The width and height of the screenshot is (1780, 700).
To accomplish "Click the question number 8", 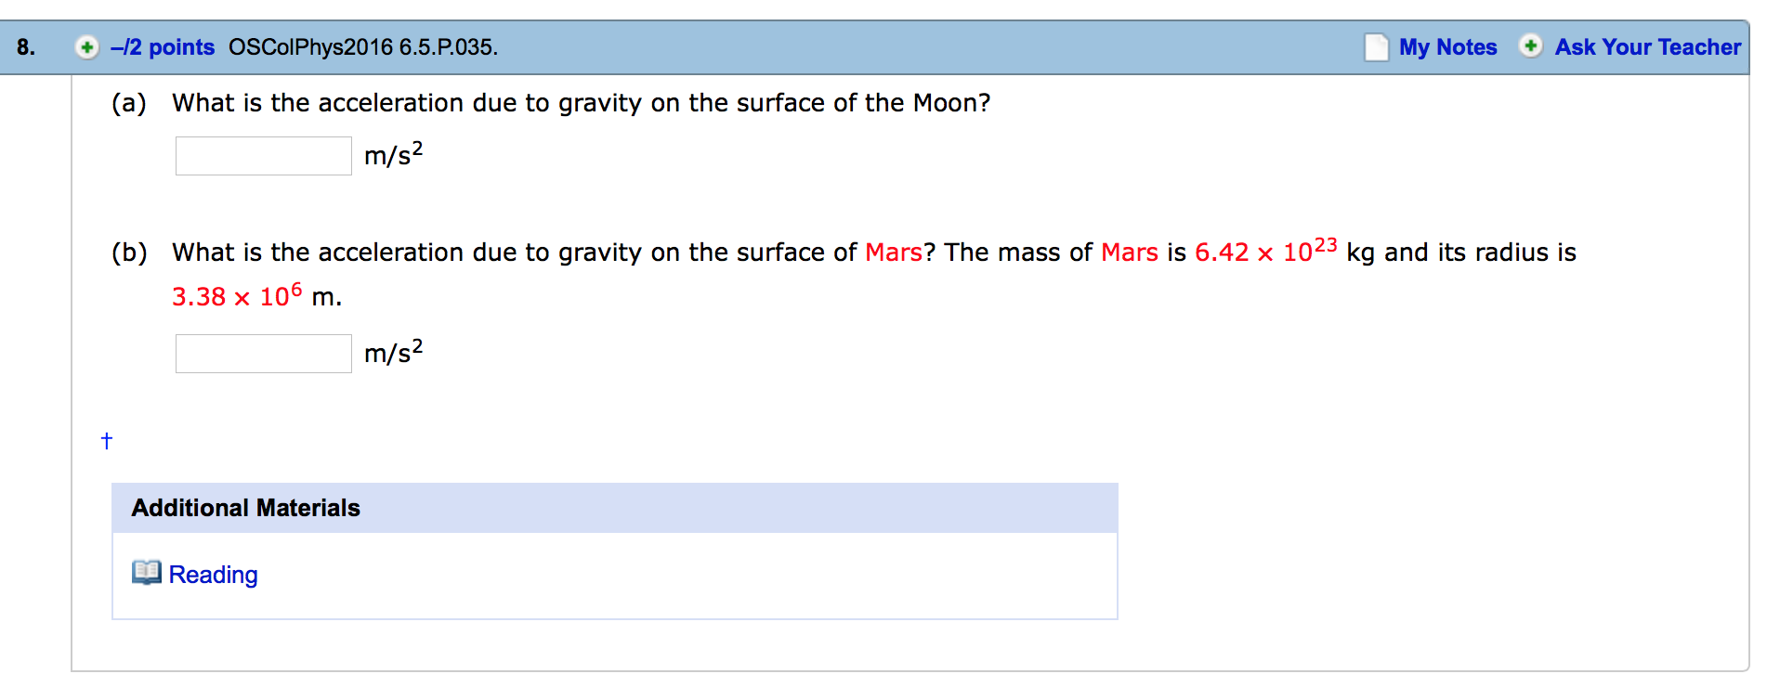I will click(x=26, y=47).
